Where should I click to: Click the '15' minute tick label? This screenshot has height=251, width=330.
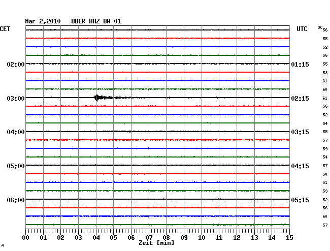click(x=289, y=238)
